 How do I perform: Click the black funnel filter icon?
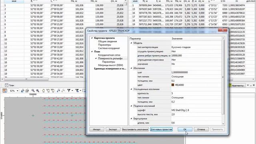coord(69,91)
